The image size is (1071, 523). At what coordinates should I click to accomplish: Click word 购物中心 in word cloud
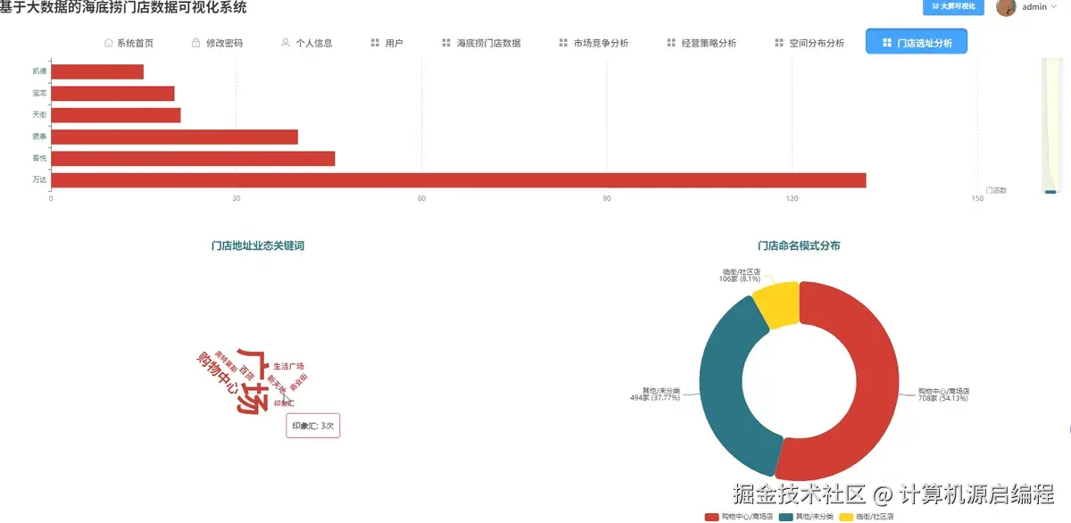click(x=218, y=375)
